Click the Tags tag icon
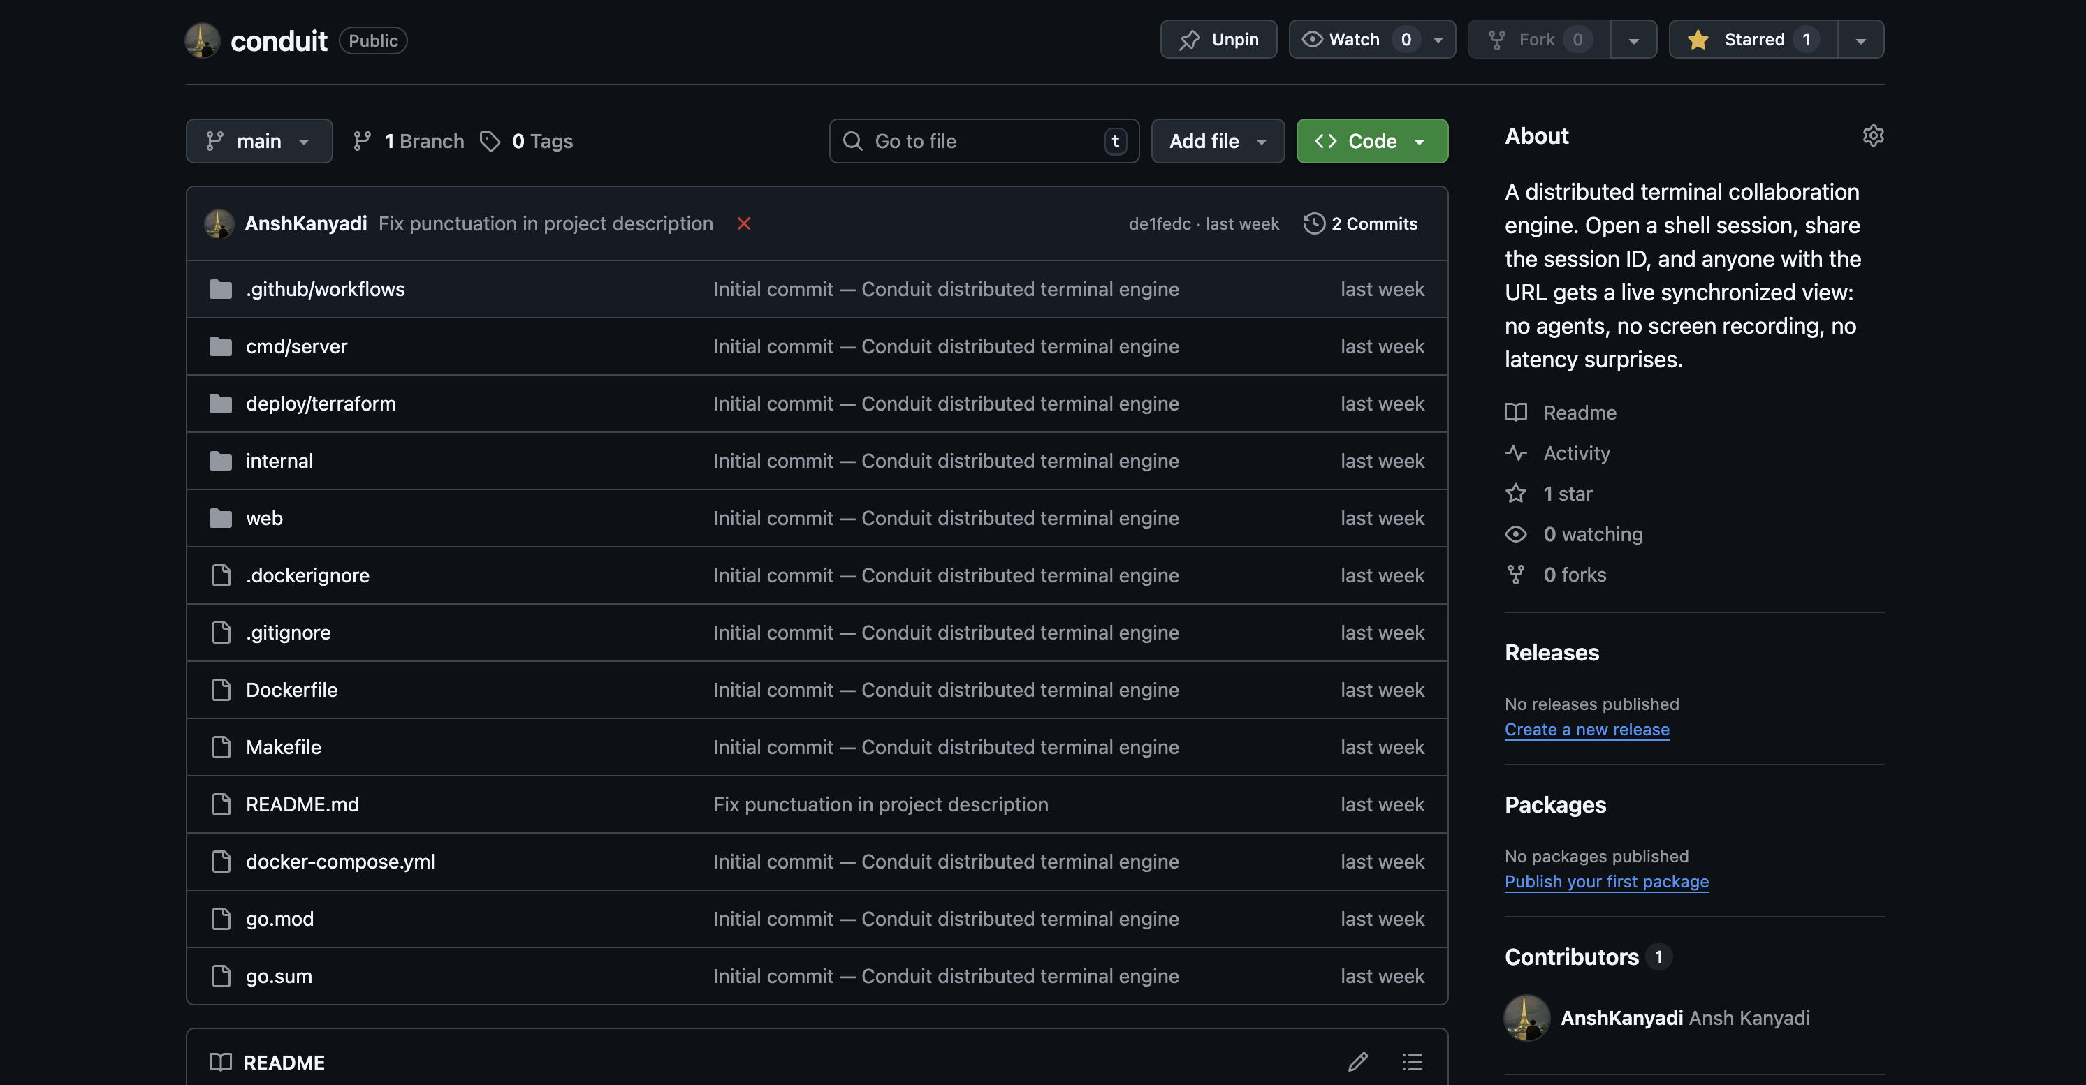Image resolution: width=2086 pixels, height=1085 pixels. (490, 142)
